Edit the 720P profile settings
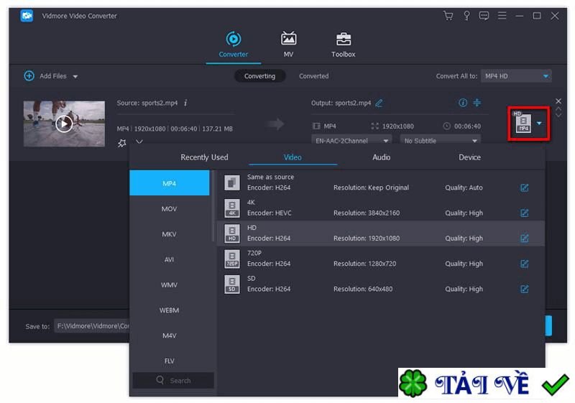Screen dimensions: 575x403 (525, 264)
